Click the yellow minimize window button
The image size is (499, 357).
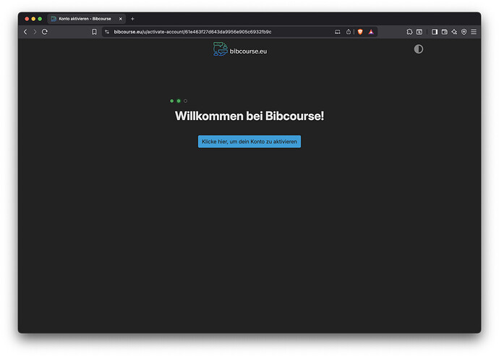(x=33, y=19)
